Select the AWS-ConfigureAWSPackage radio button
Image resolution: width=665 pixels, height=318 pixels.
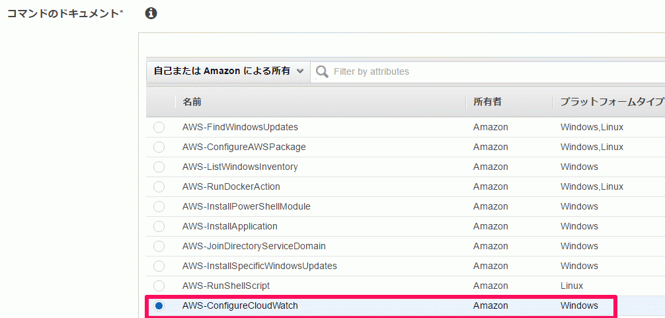click(159, 147)
